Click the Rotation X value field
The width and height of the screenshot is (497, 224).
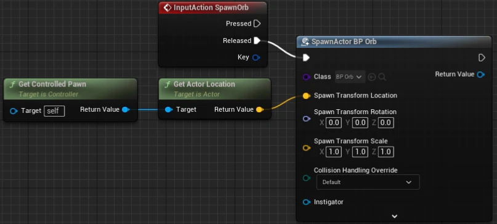click(333, 123)
